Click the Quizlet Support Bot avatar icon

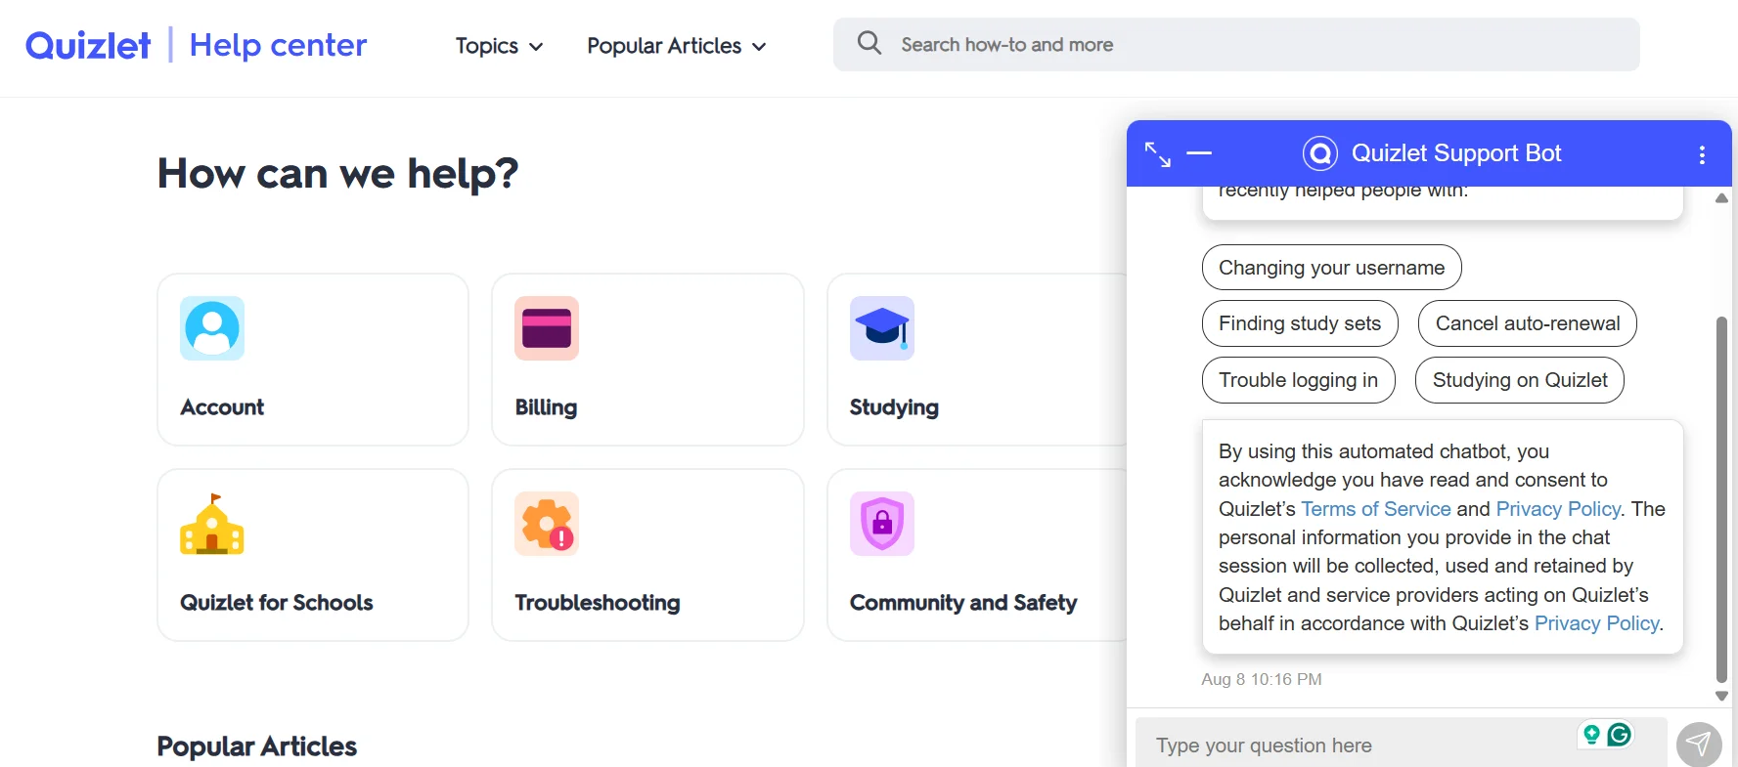(1320, 153)
